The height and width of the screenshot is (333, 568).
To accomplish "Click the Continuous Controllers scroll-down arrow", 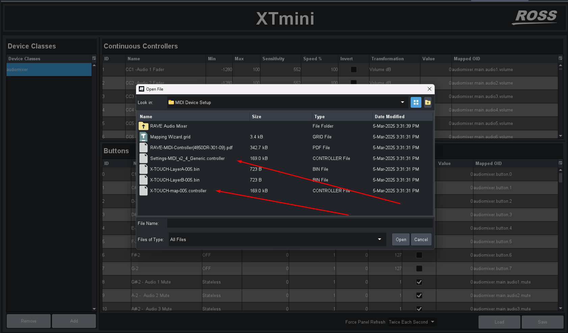I will 561,136.
